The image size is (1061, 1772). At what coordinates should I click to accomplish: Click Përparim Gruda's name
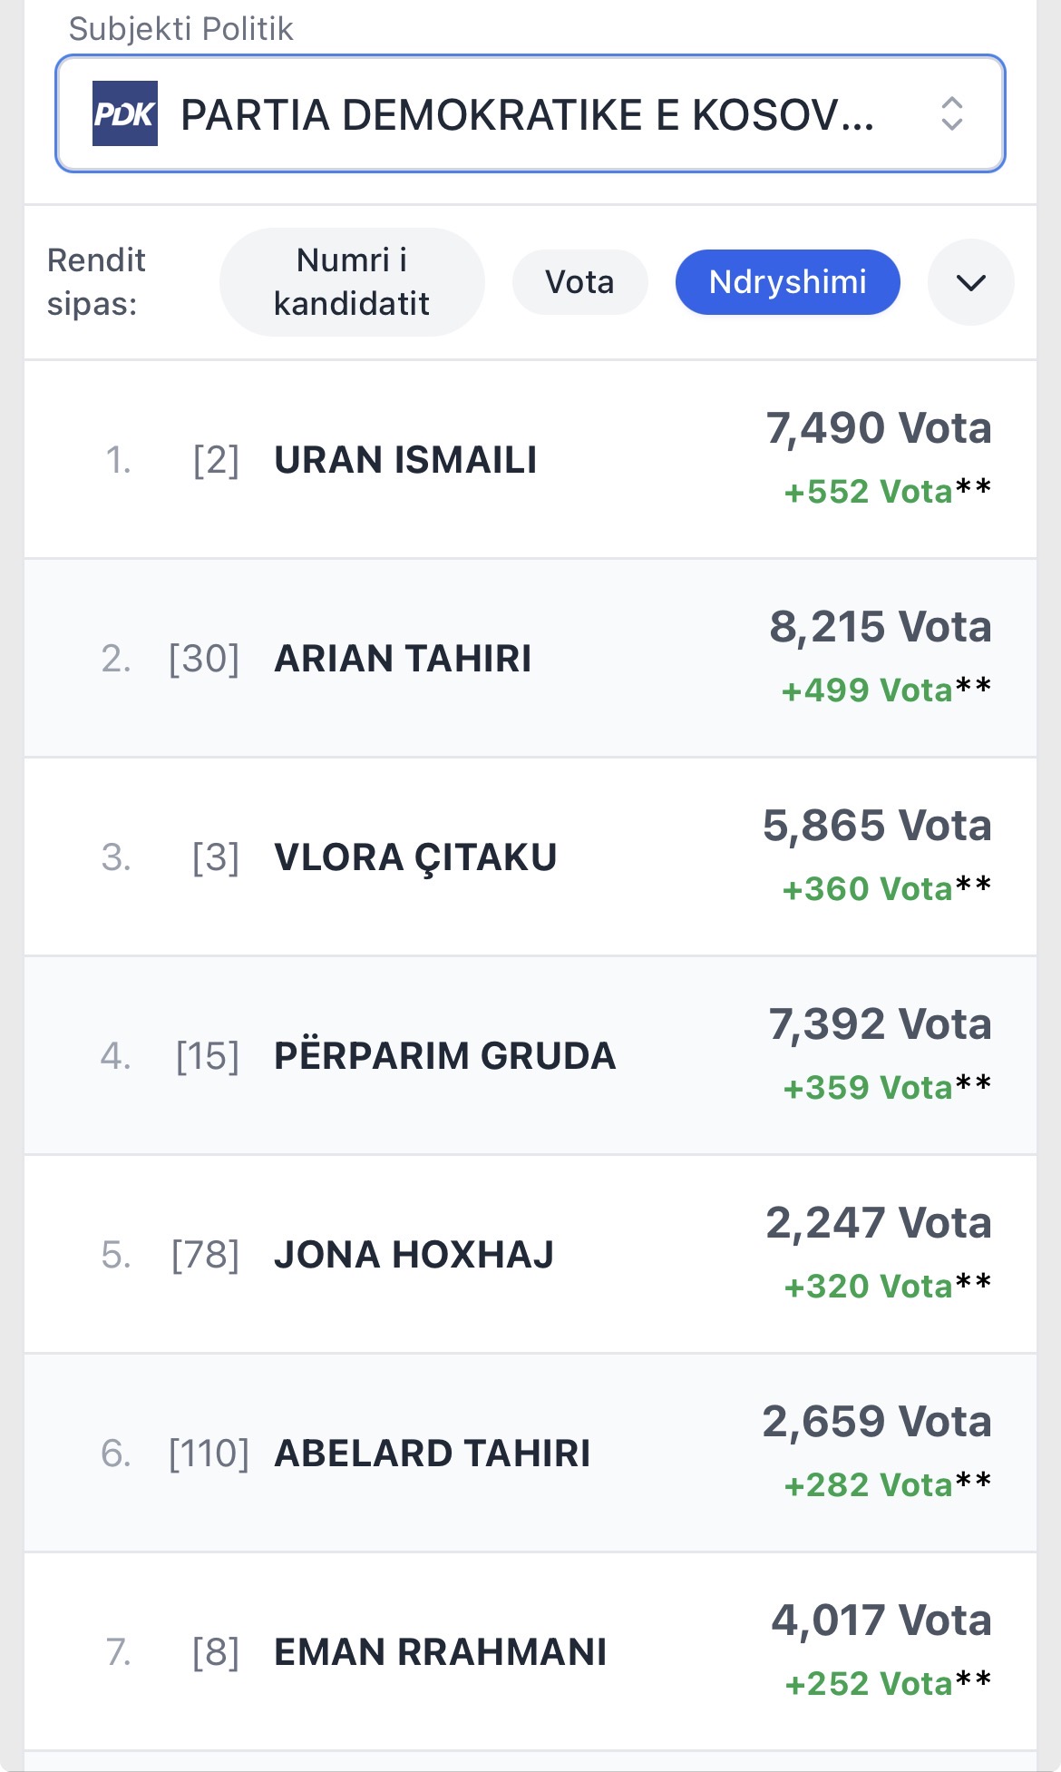click(x=444, y=1056)
